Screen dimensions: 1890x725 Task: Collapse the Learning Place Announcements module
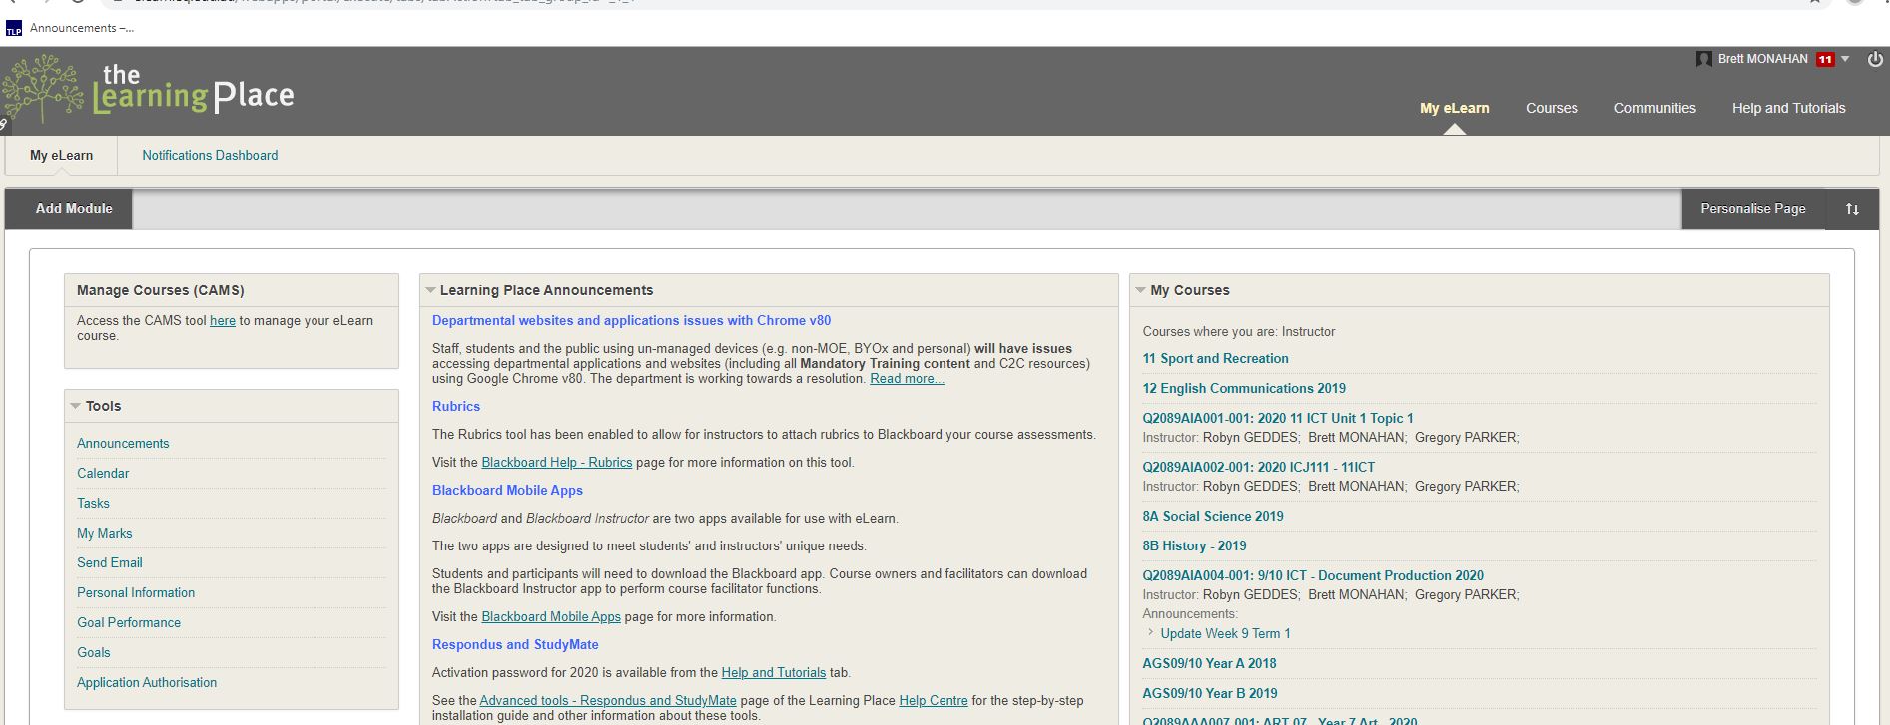[x=430, y=290]
